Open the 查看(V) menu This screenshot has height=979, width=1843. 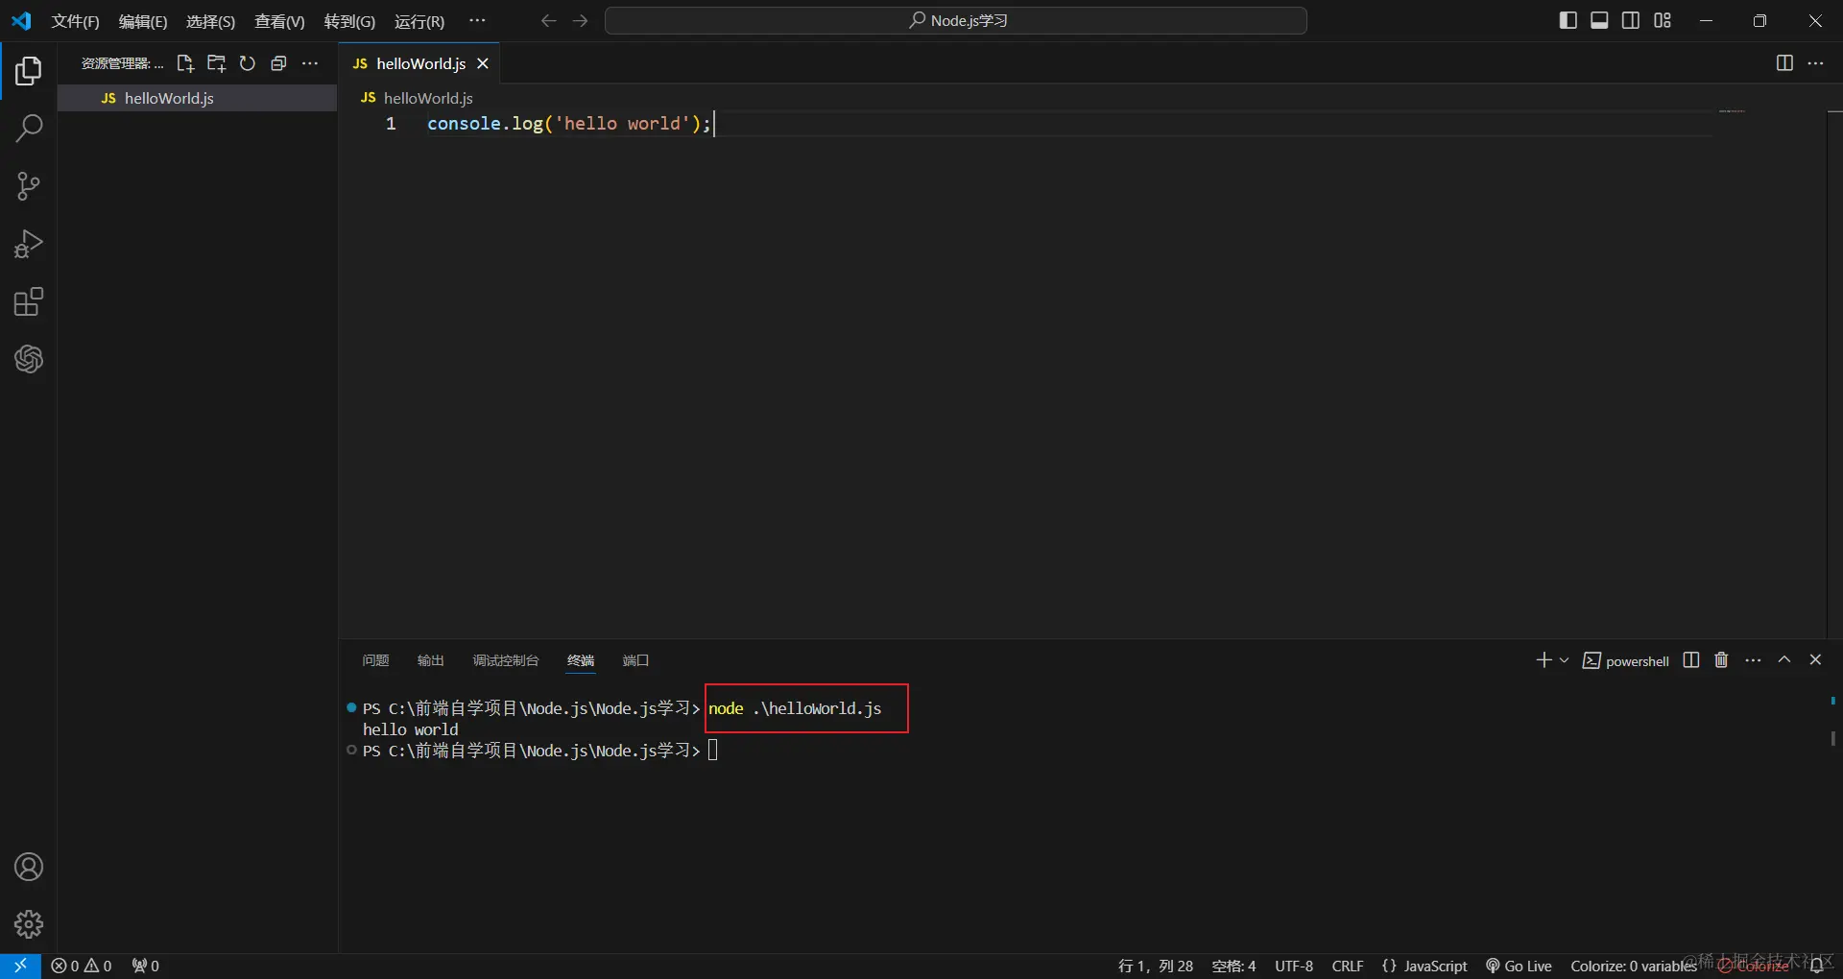click(279, 21)
